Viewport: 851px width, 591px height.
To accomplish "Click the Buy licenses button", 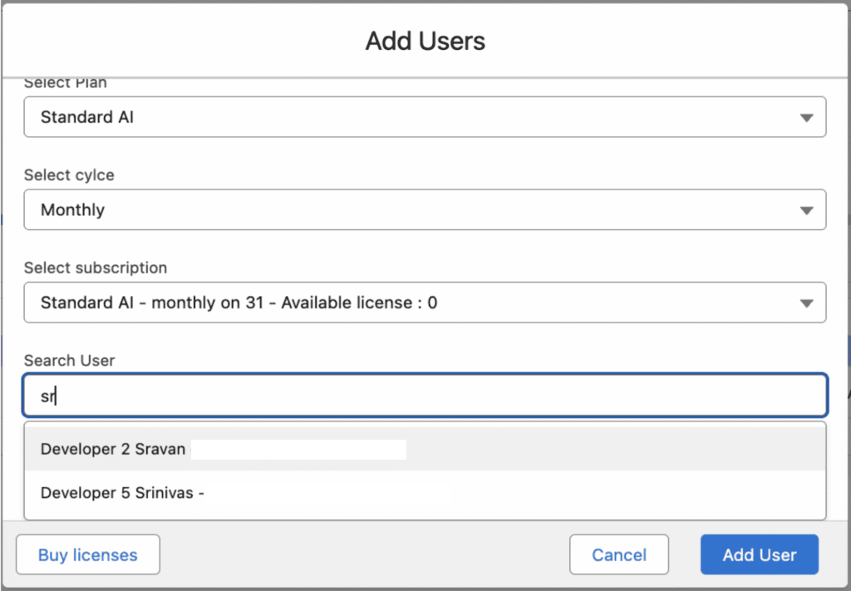I will point(88,554).
